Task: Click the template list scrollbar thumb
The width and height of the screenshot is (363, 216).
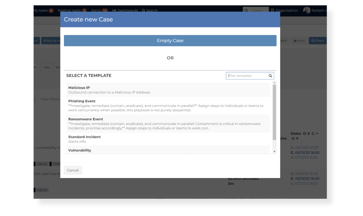Action: (x=274, y=112)
